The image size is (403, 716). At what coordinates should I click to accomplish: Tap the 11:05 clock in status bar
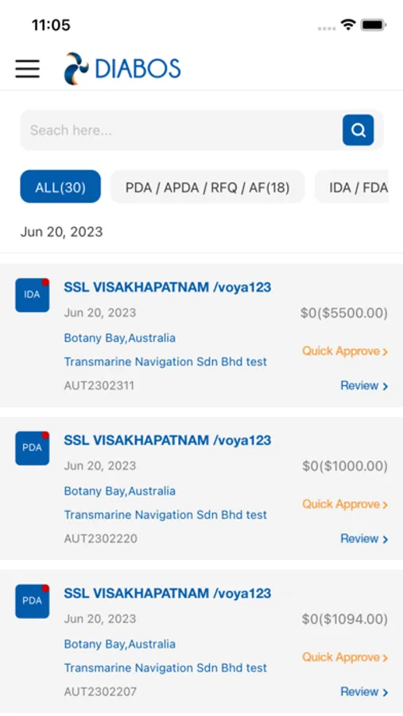click(x=51, y=25)
